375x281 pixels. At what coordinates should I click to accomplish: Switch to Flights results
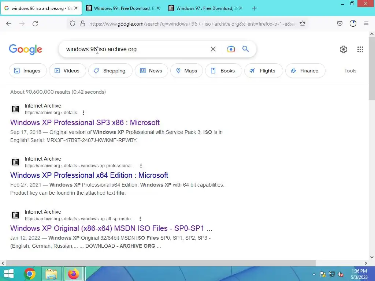(264, 71)
